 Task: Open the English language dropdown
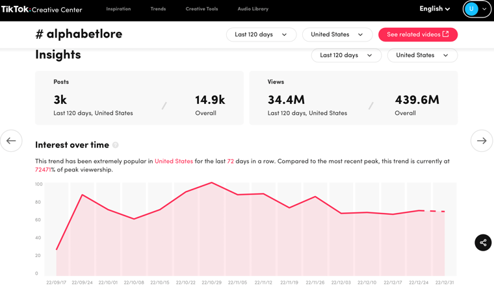click(x=434, y=9)
